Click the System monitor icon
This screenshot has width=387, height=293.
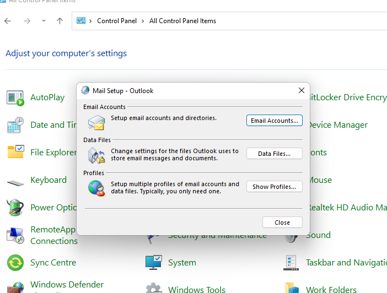coord(153,262)
